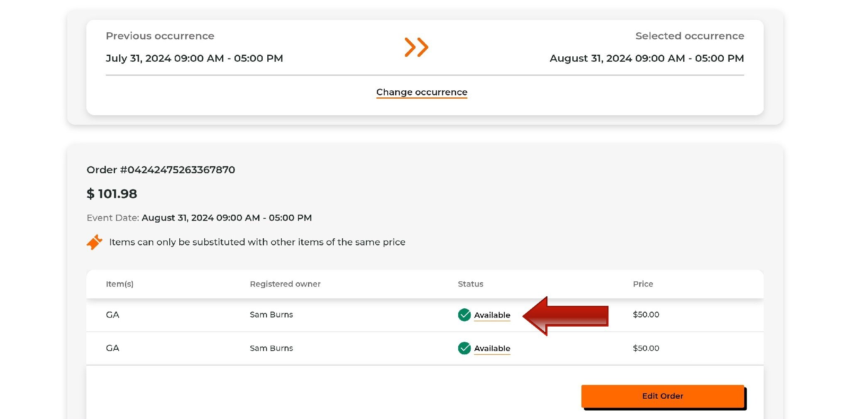Viewport: 850px width, 419px height.
Task: Click the Status column header
Action: 471,284
